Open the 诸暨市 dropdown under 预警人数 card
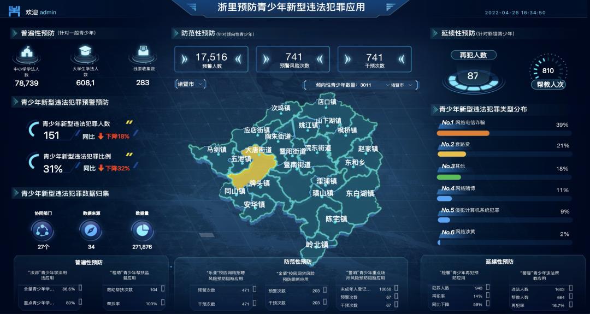590x314 pixels. tap(191, 84)
